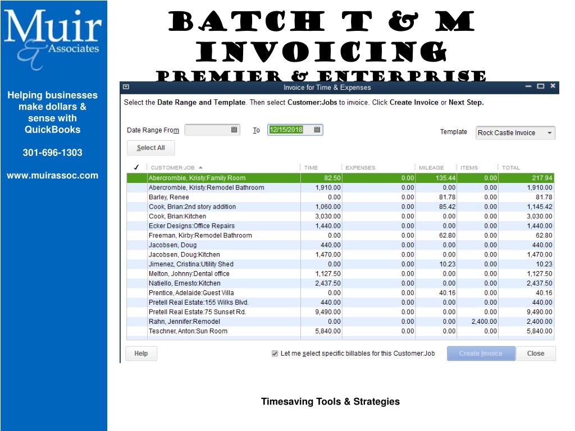This screenshot has height=431, width=575.
Task: Select Prentice, Adelaide:Guest Villa row
Action: click(x=340, y=293)
